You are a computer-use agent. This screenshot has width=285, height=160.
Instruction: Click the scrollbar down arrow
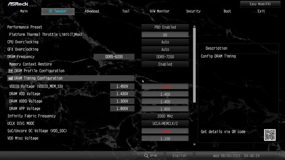[x=194, y=144]
